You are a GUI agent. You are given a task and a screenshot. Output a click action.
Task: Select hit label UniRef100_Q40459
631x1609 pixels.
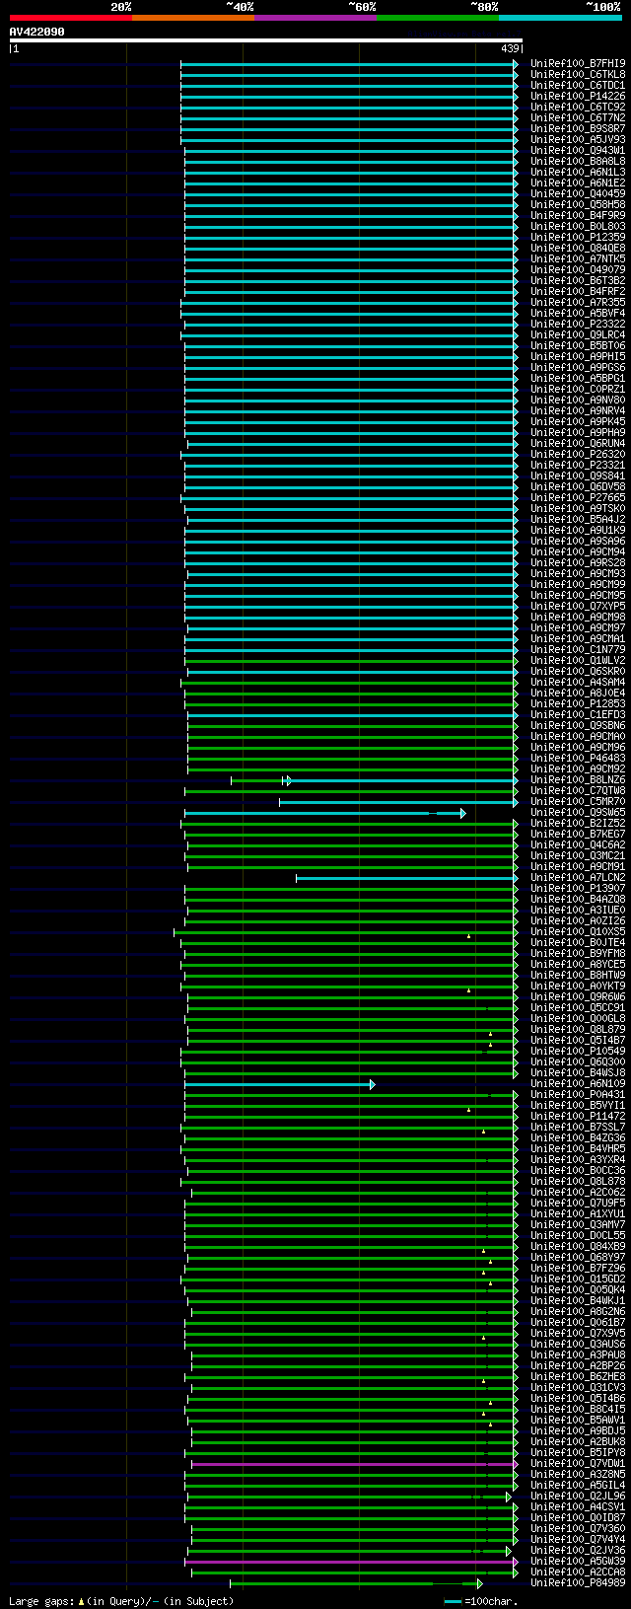[x=578, y=194]
